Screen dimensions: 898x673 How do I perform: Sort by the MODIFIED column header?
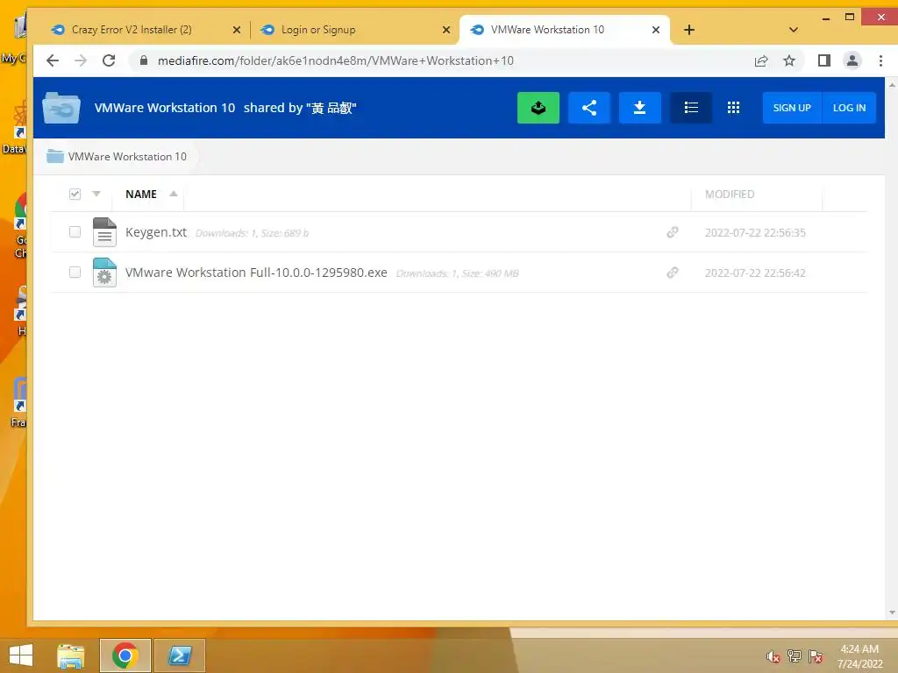[x=729, y=194]
